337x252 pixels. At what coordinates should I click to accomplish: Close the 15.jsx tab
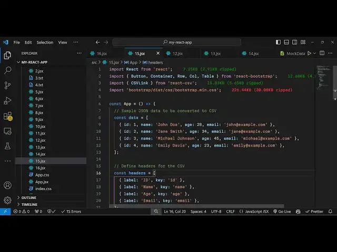coord(158,53)
